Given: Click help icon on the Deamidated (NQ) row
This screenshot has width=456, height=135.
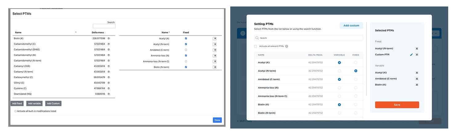Looking at the screenshot, I should pyautogui.click(x=109, y=94).
